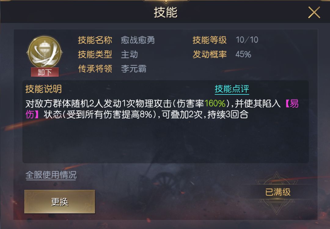Tap the inherited general name 李元霸
The image size is (330, 229).
[134, 69]
